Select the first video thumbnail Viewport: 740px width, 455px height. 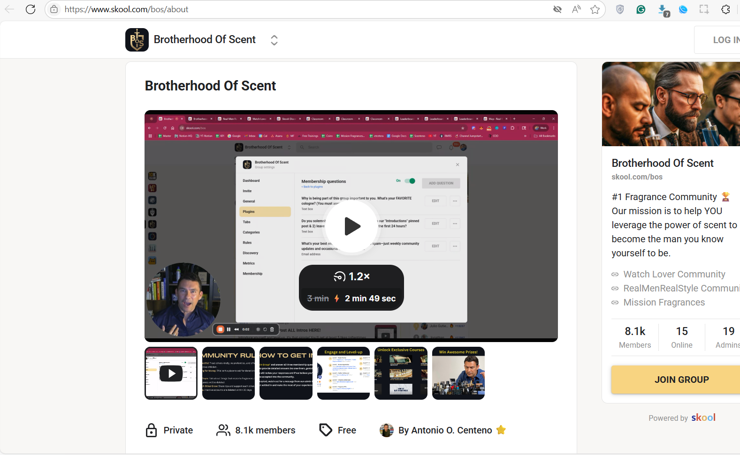click(171, 373)
